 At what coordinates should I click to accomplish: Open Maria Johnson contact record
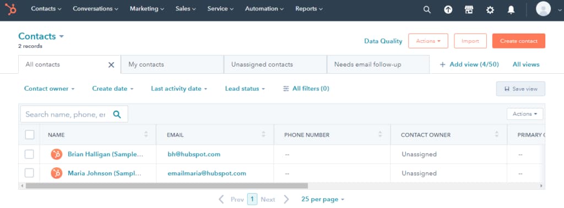[105, 173]
